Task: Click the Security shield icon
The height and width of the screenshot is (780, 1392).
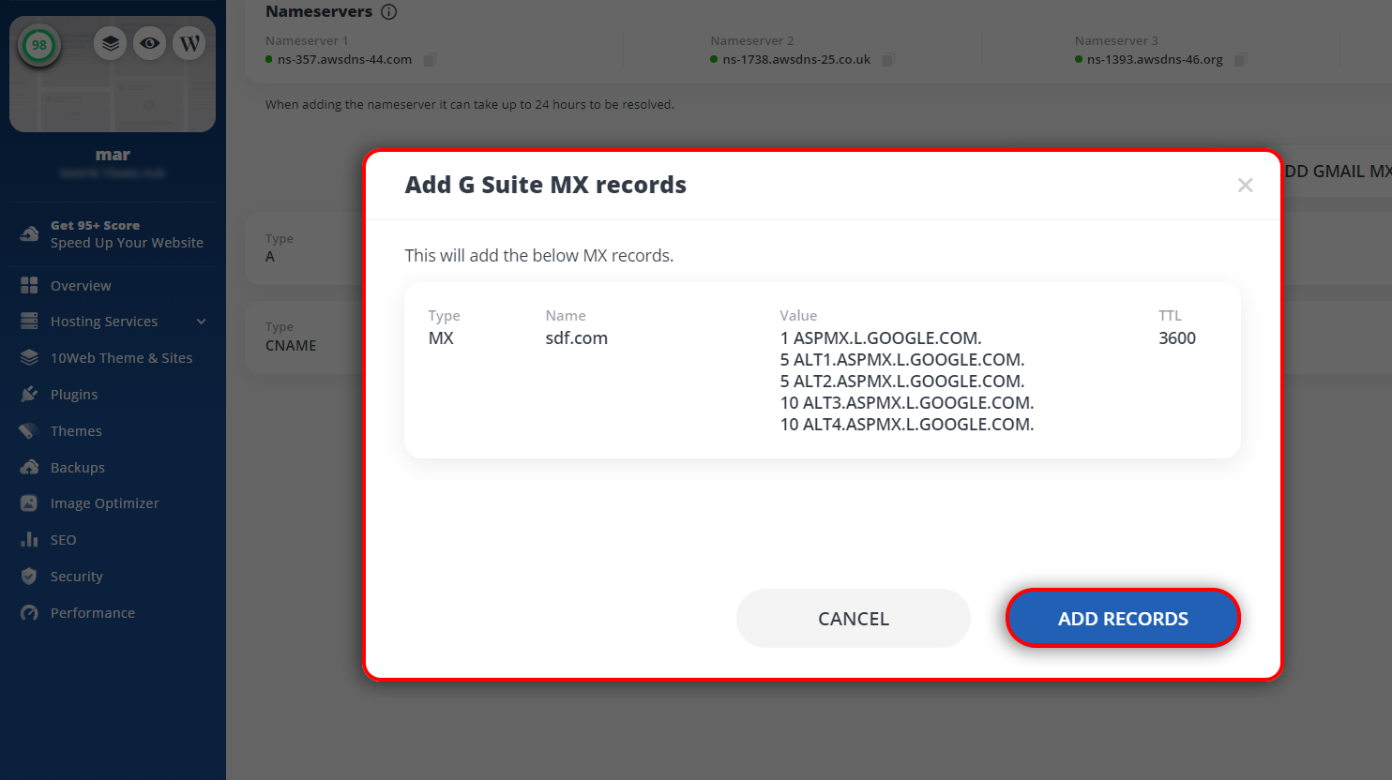Action: coord(29,577)
